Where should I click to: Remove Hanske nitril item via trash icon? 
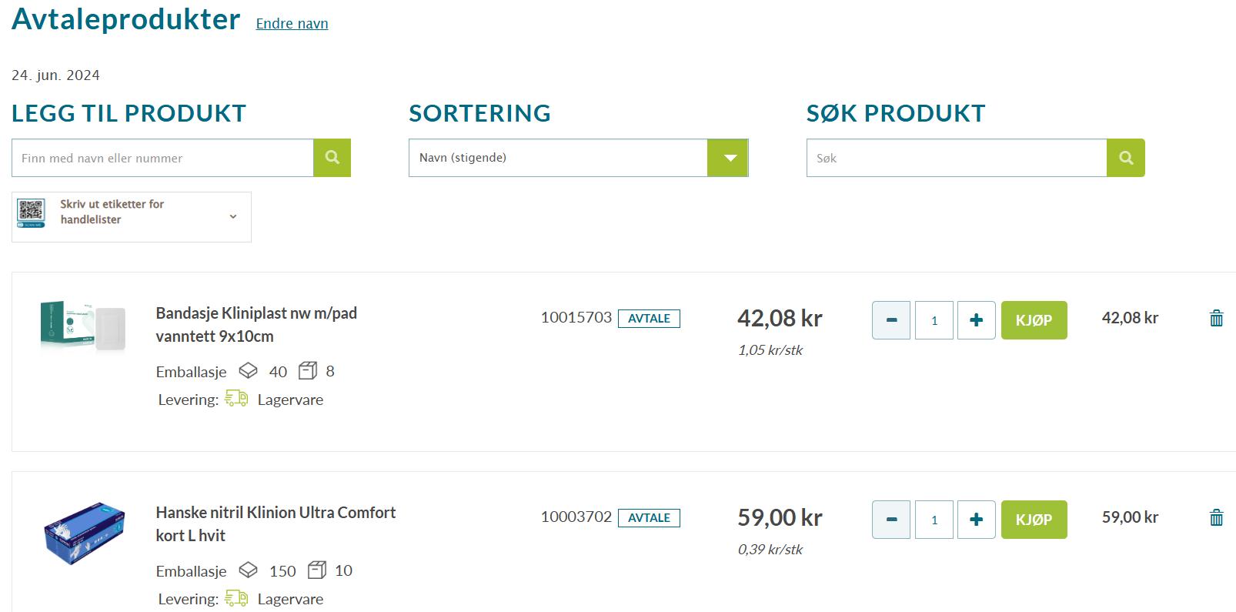[x=1216, y=517]
